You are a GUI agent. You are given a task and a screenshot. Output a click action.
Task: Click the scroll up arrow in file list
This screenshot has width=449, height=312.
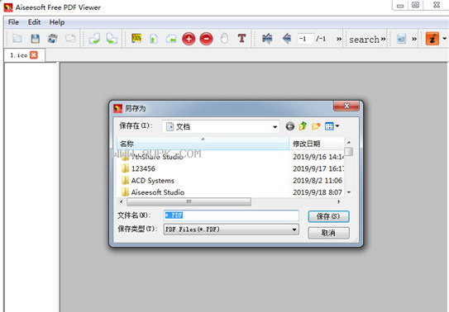point(349,142)
